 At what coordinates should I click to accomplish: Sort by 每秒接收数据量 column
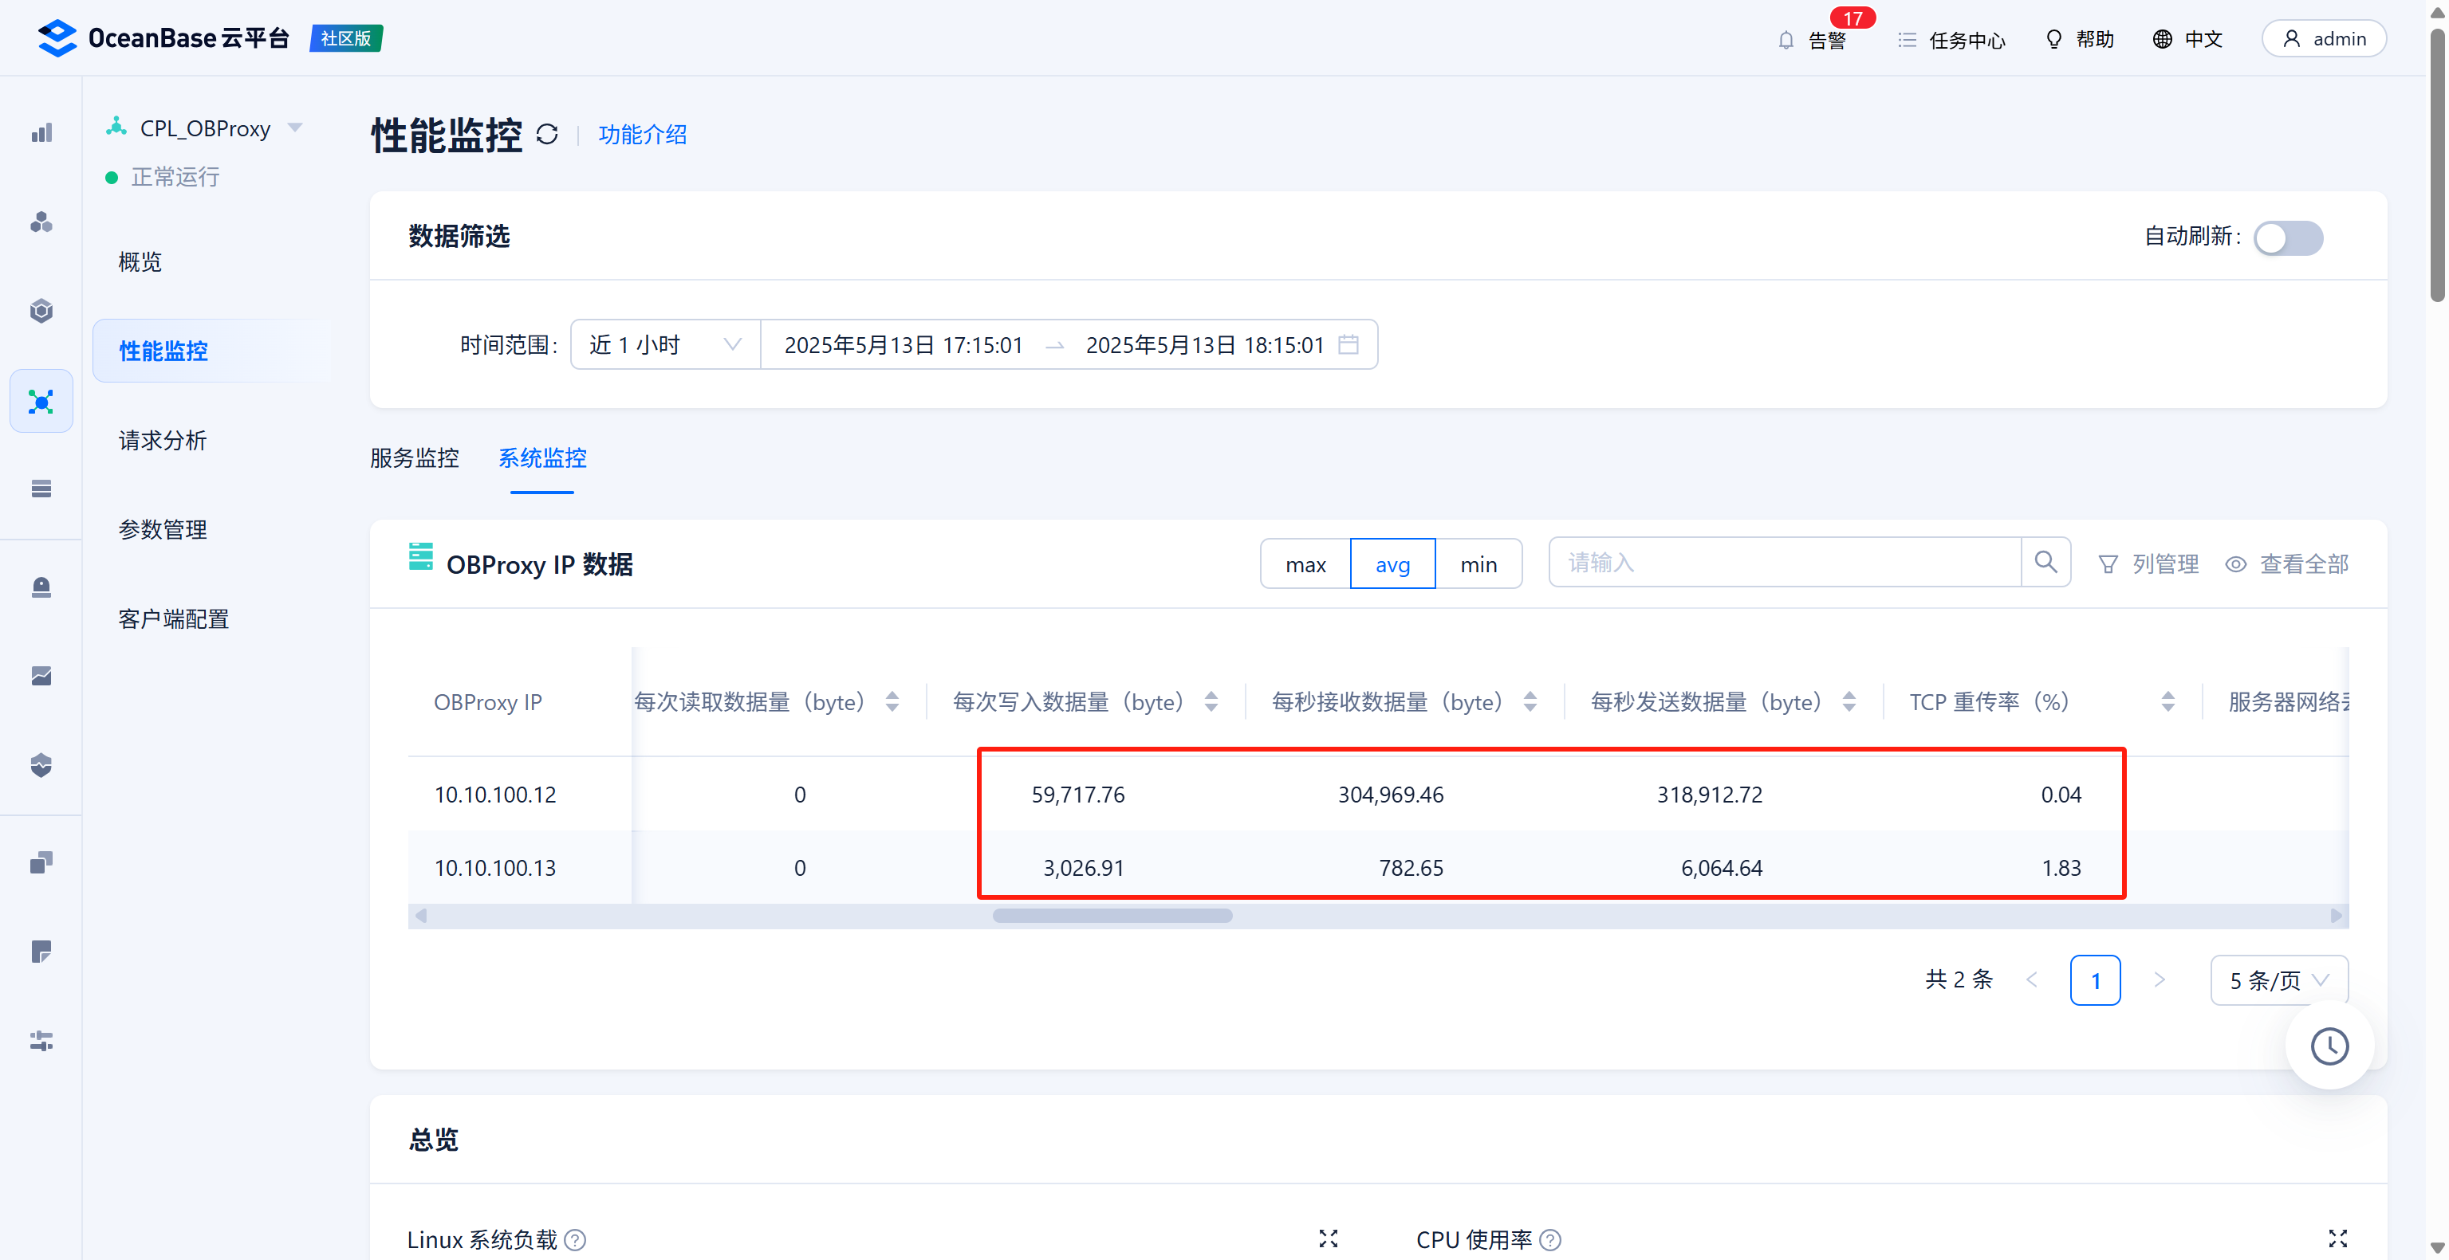(x=1530, y=702)
